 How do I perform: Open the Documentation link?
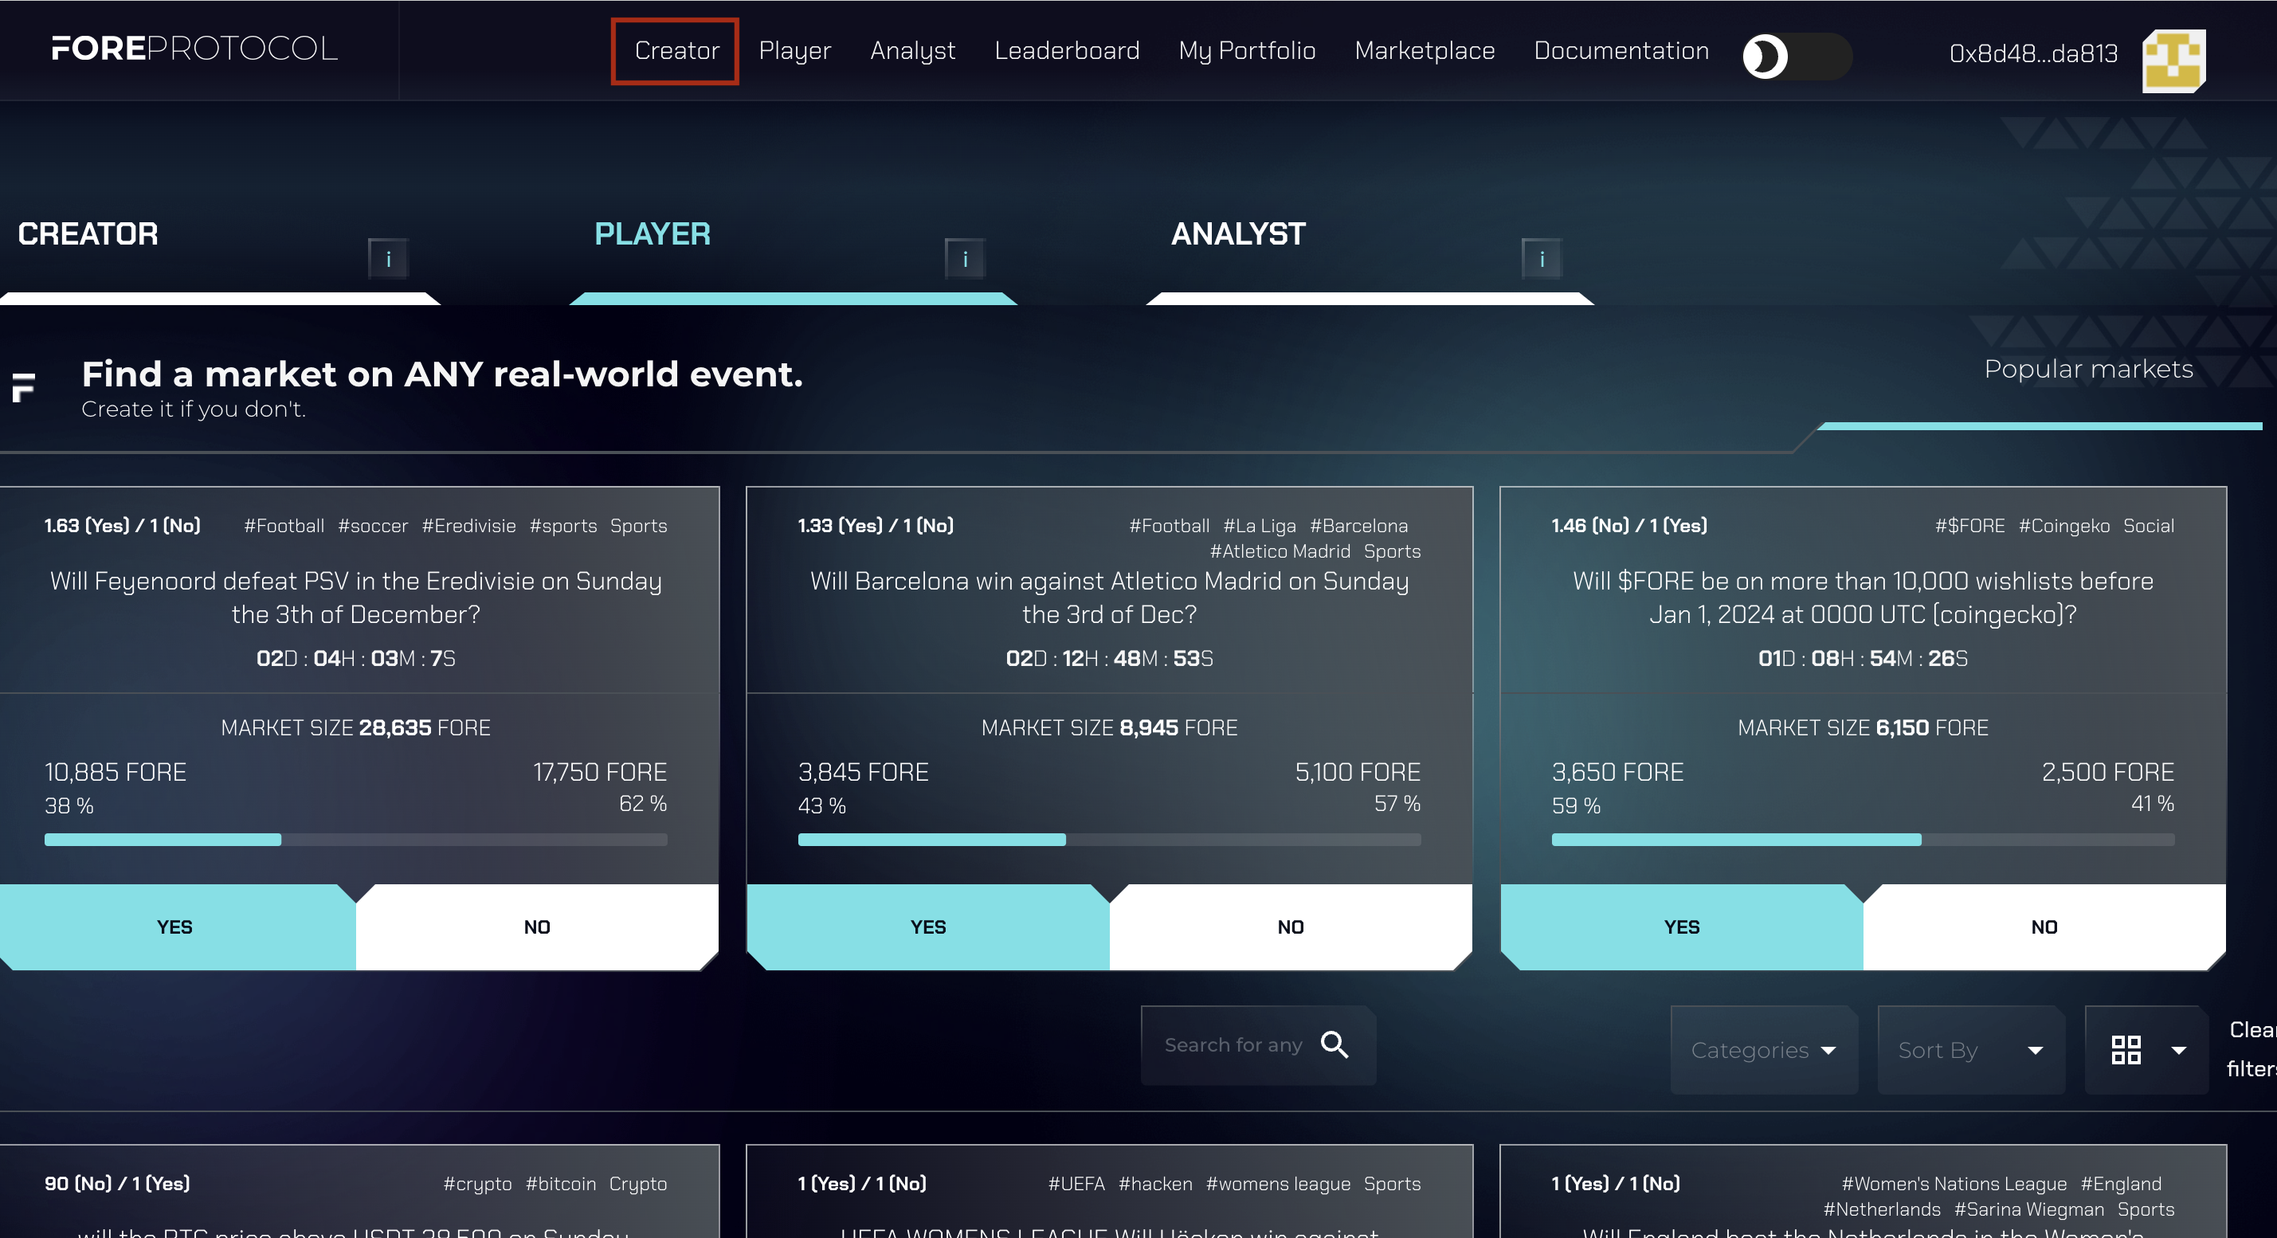[1621, 50]
